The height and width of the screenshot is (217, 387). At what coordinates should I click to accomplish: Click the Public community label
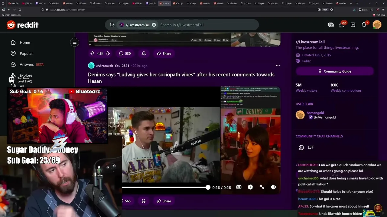point(307,61)
